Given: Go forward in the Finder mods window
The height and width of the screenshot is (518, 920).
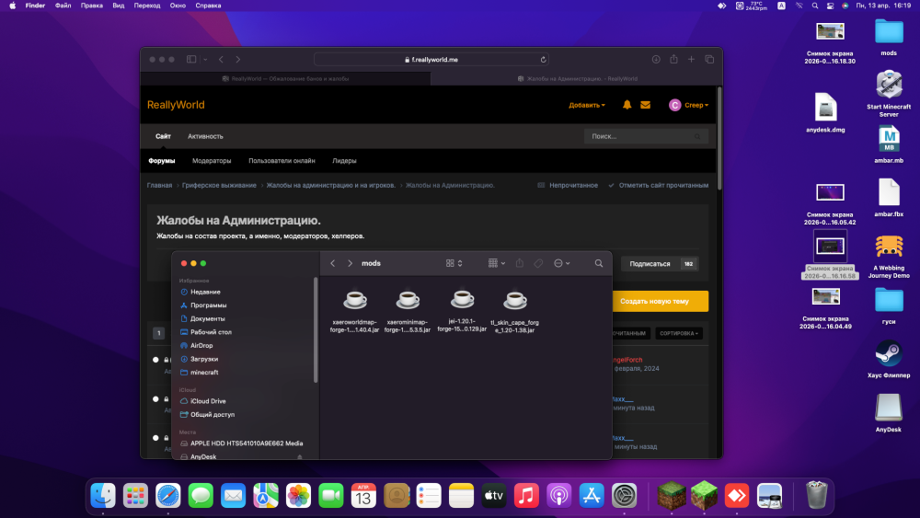Looking at the screenshot, I should (x=351, y=263).
